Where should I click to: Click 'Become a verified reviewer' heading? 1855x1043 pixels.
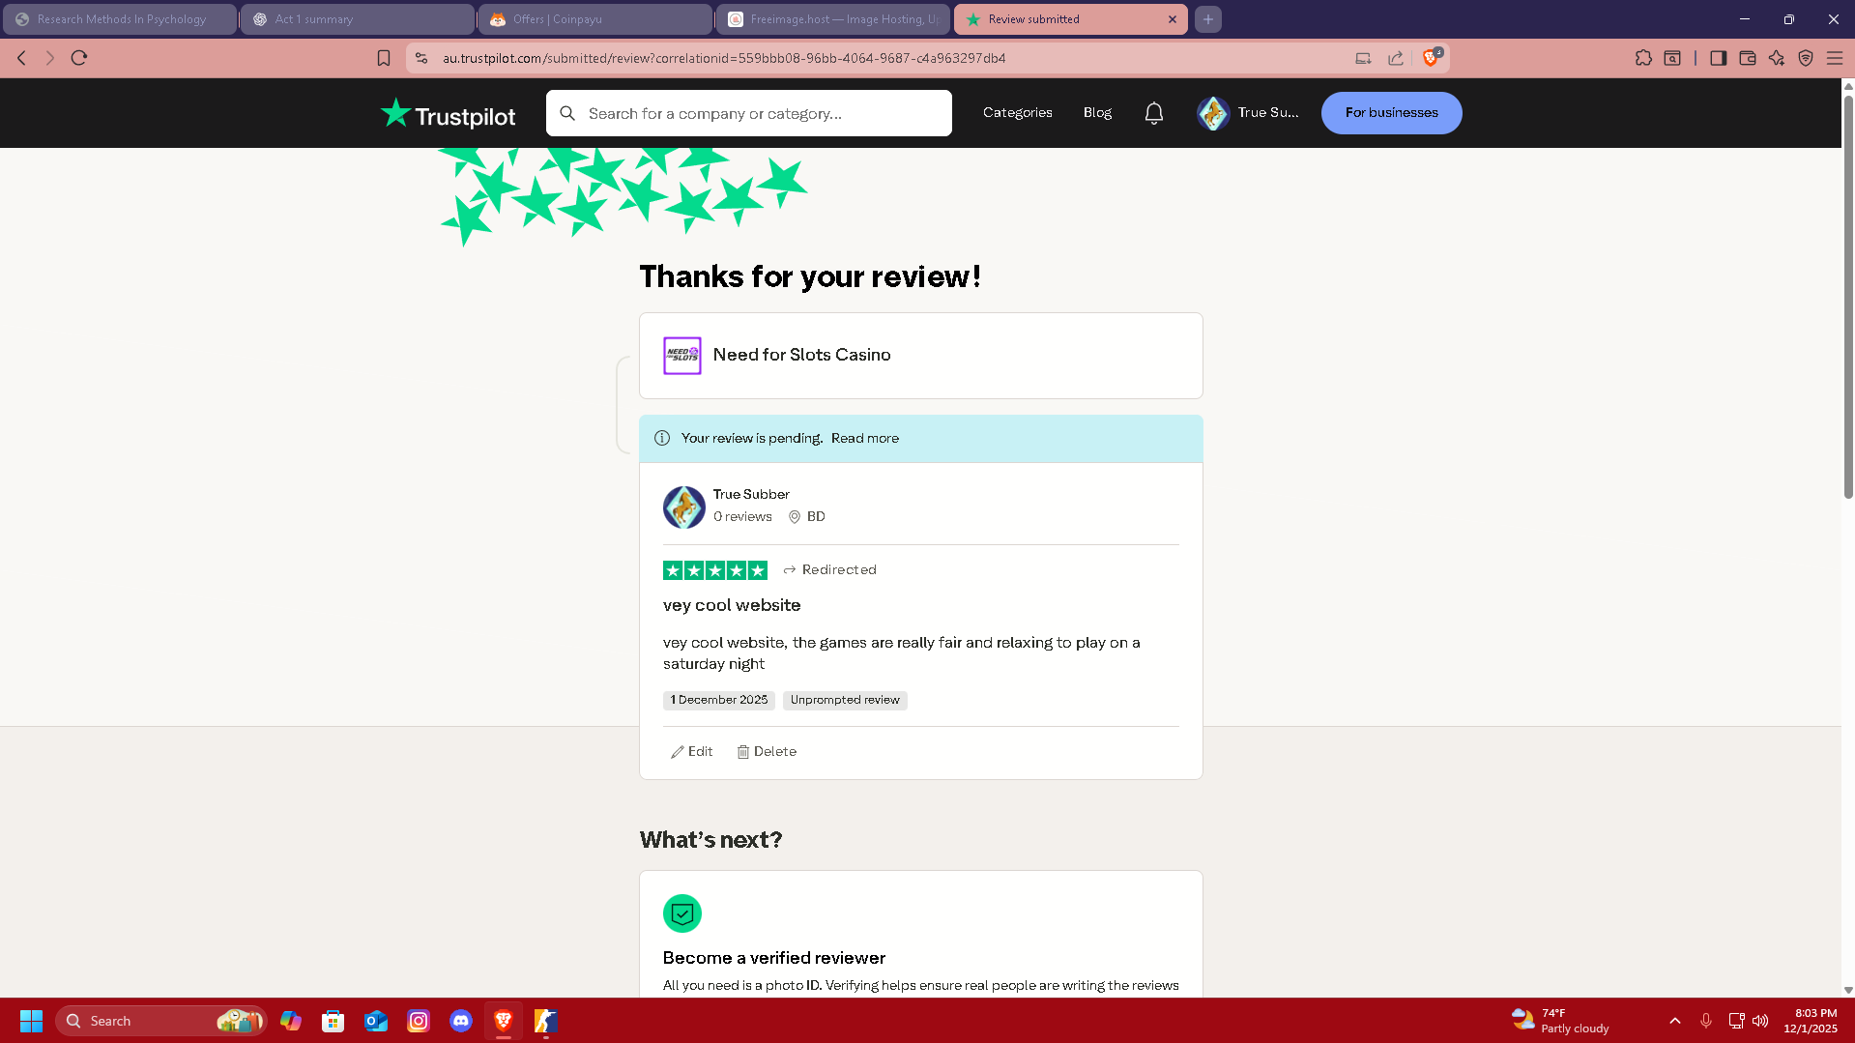pyautogui.click(x=774, y=958)
